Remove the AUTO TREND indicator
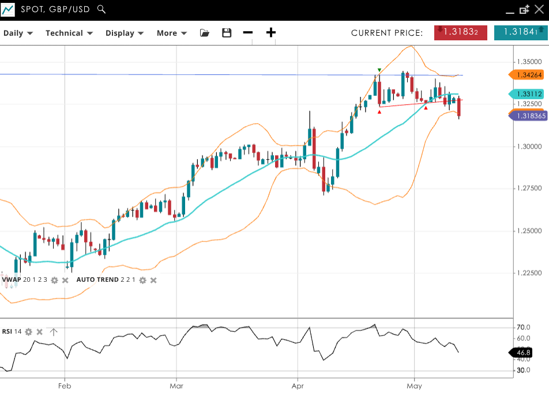 153,280
